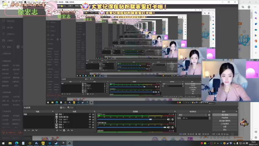Open the 麦克风/Aux audio settings gear
The height and width of the screenshot is (146, 259).
[x=173, y=119]
